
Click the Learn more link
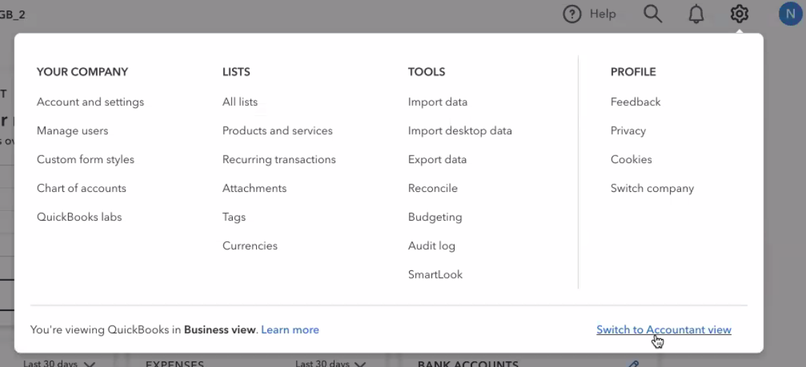(x=290, y=329)
